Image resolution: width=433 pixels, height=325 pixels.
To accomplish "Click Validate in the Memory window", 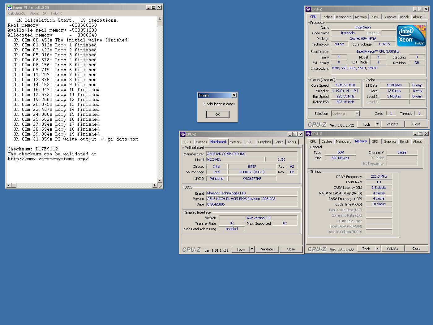I will coord(392,249).
